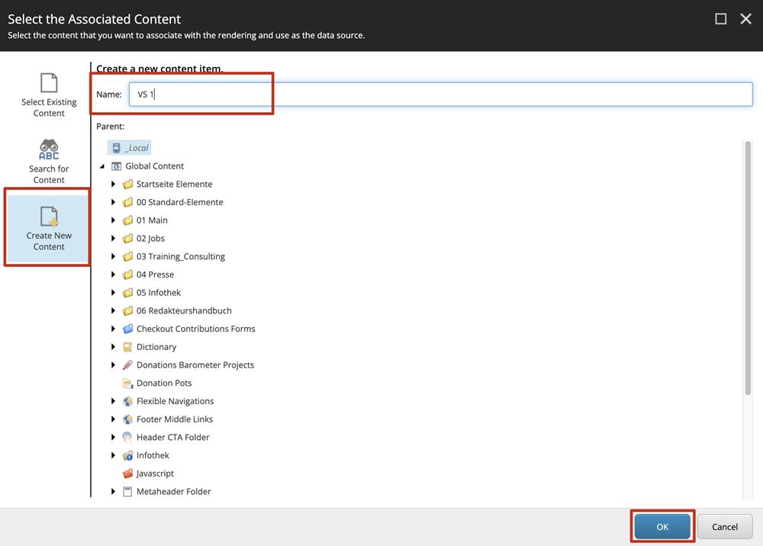
Task: Collapse the Global Content tree node
Action: pos(102,166)
